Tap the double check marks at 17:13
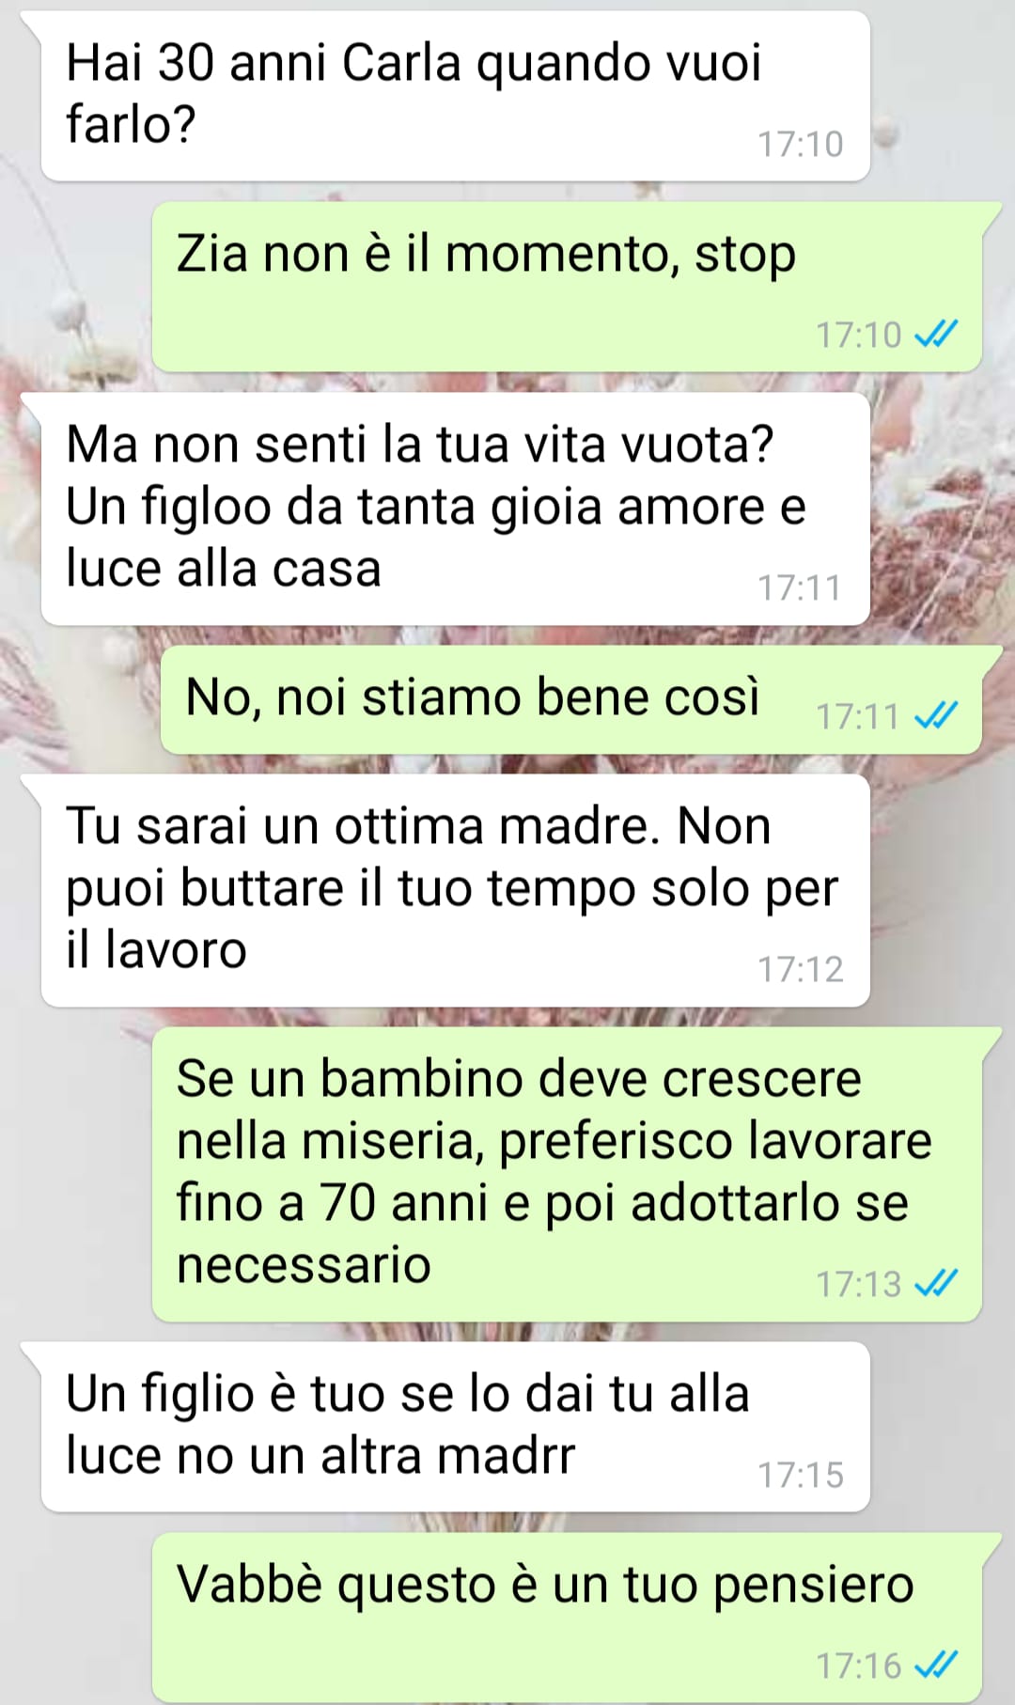 [936, 1283]
